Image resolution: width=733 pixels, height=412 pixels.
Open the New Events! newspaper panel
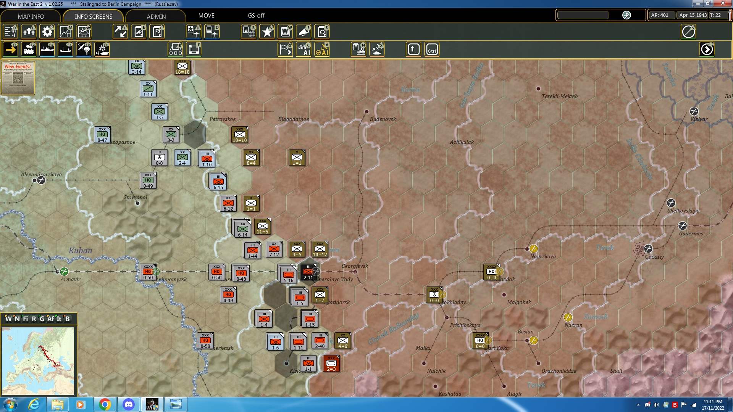tap(18, 78)
